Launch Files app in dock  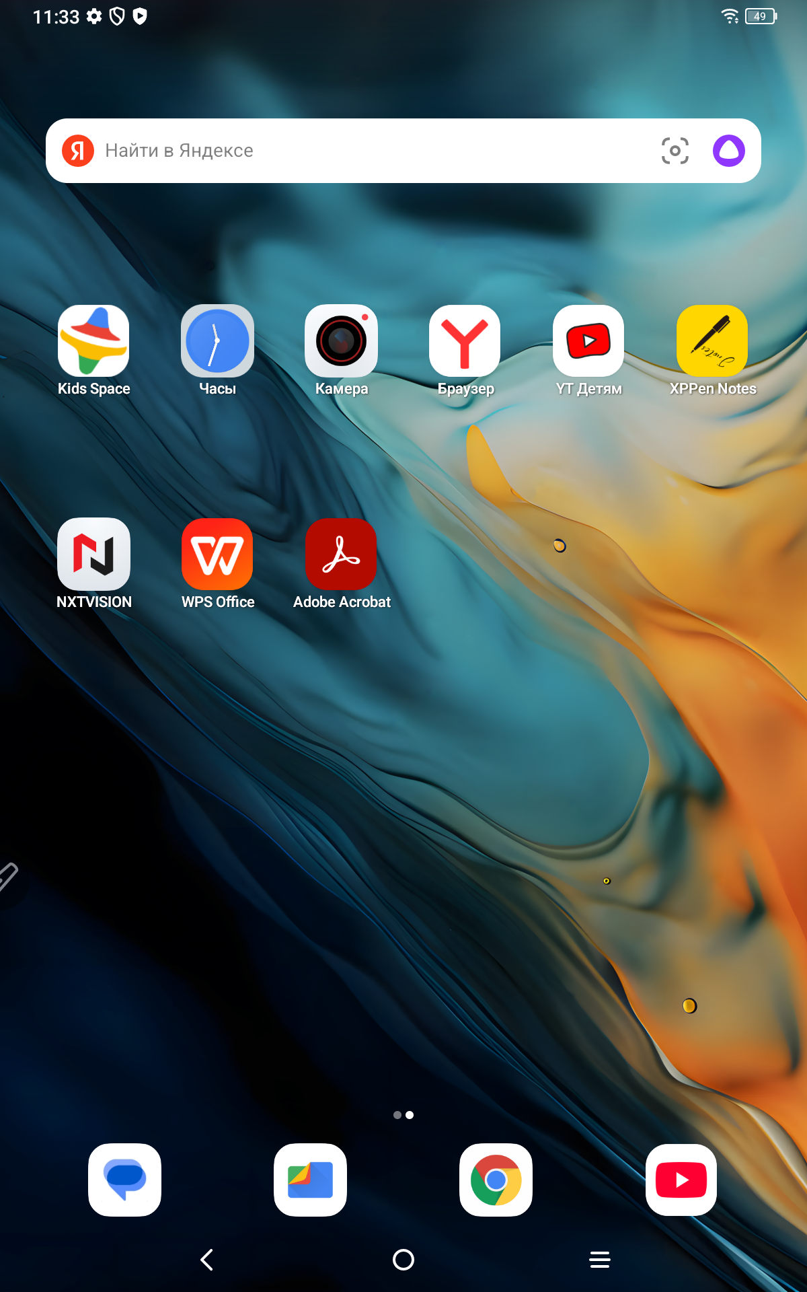pos(310,1180)
